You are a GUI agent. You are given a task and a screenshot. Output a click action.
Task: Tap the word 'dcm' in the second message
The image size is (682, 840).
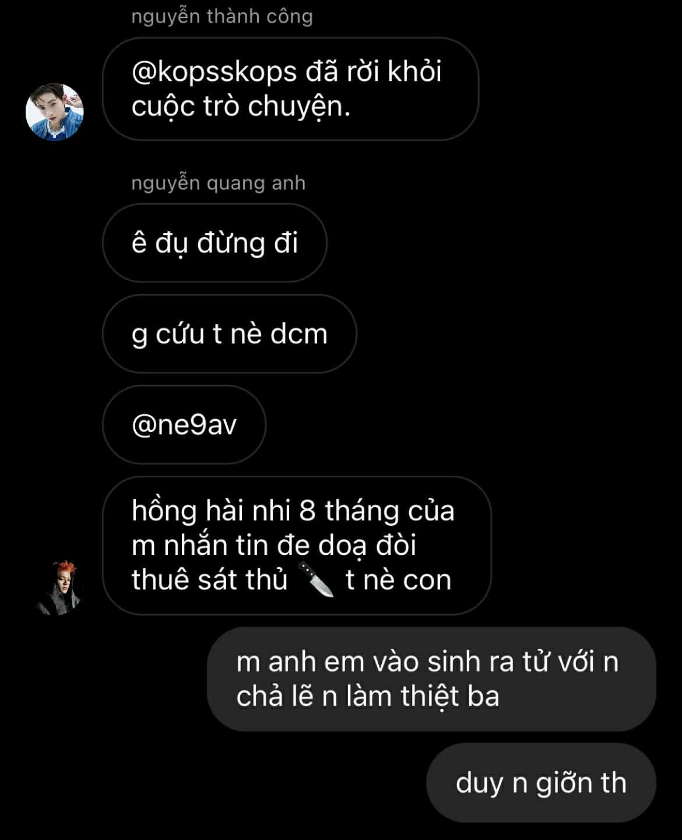299,335
